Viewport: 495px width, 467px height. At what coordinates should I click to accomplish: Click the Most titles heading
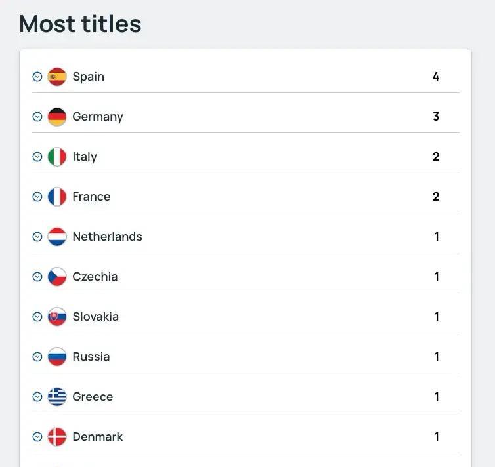click(x=80, y=24)
